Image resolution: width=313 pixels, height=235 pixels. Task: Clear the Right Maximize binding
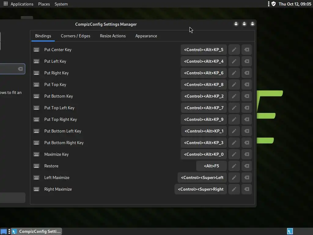click(x=247, y=189)
